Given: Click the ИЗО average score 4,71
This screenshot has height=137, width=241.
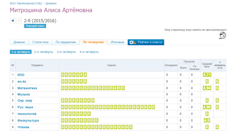Looking at the screenshot, I should pos(207,75).
